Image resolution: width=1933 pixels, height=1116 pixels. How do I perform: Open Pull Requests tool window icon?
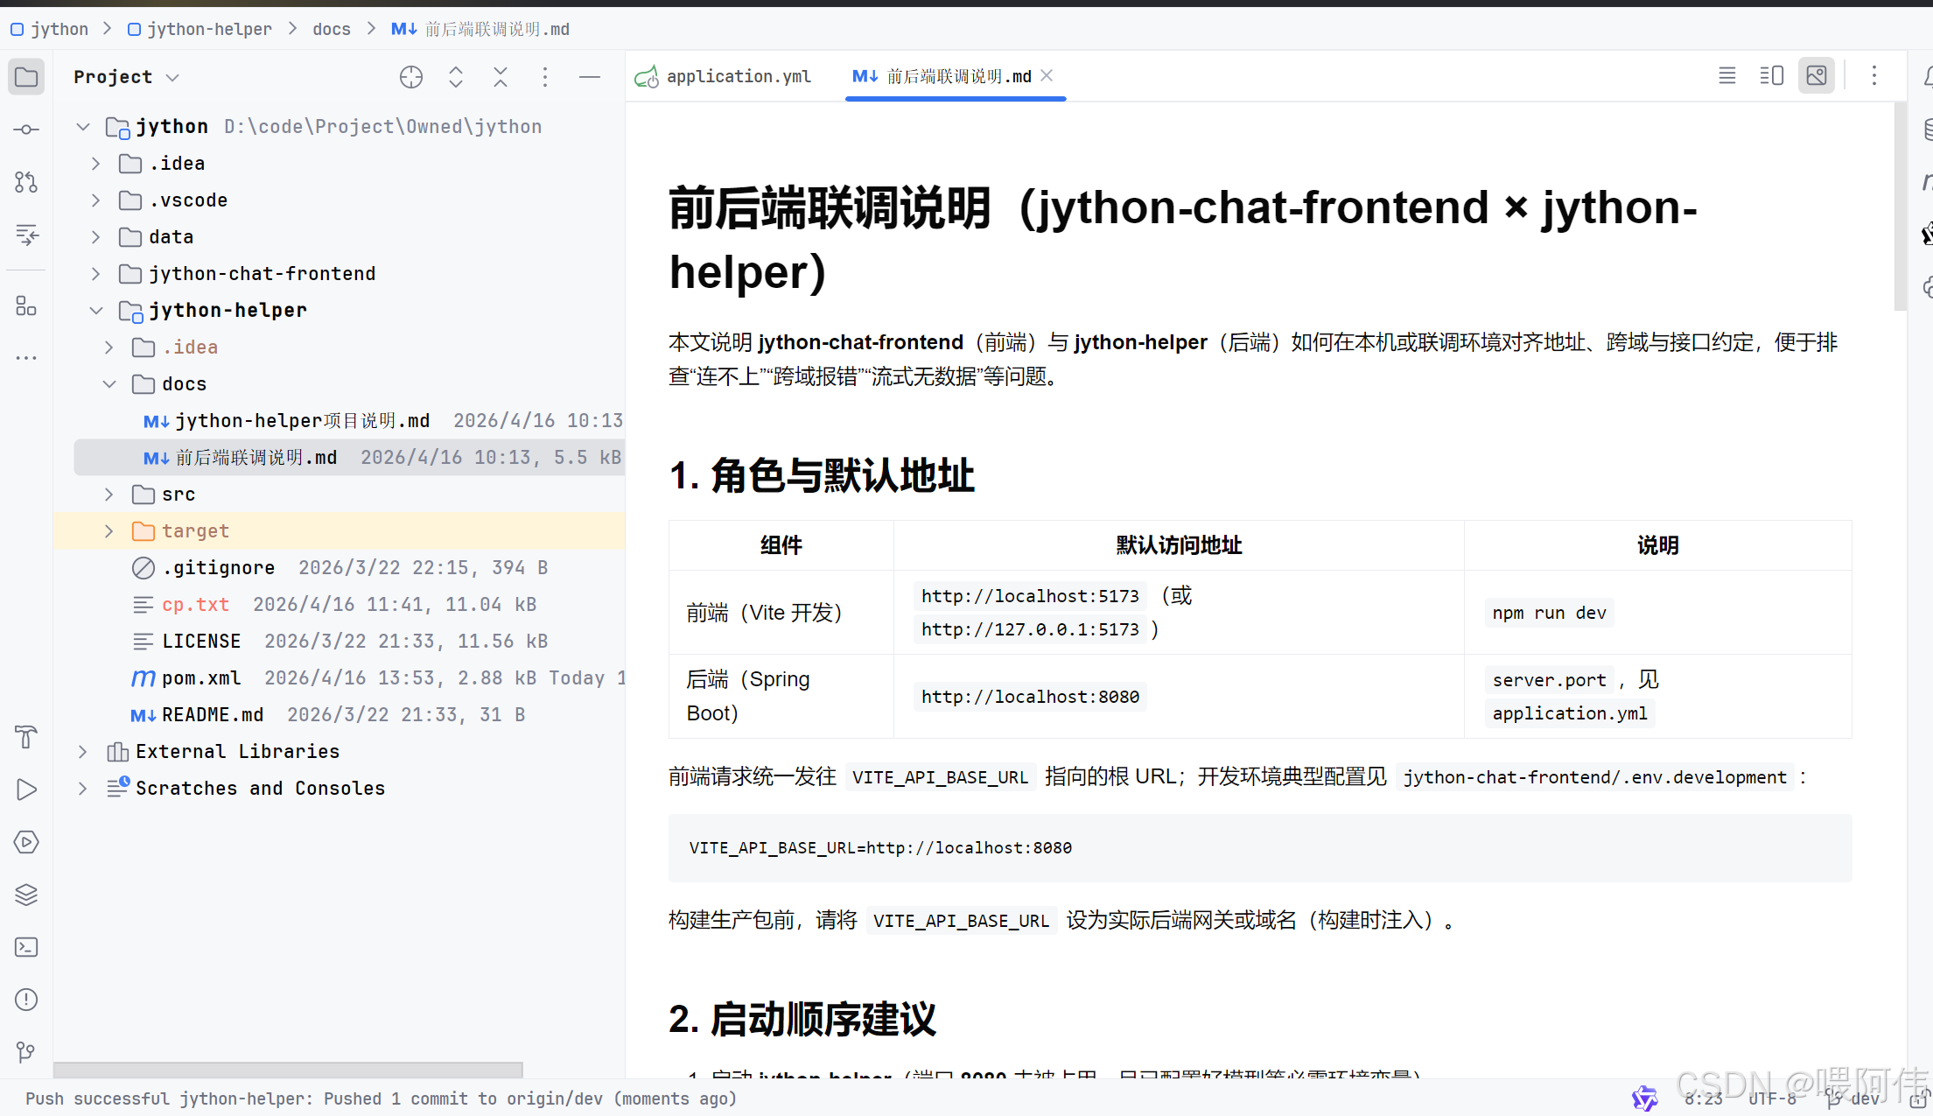pos(26,182)
